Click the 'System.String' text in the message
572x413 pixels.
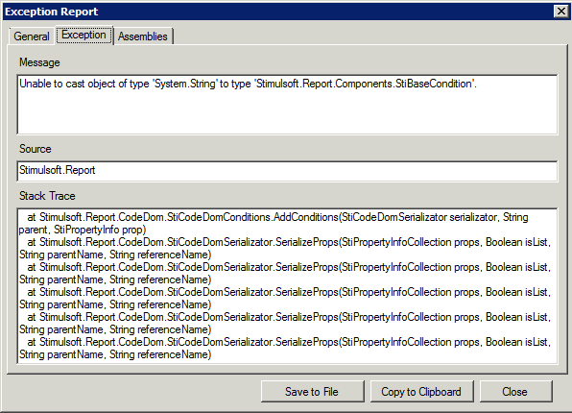point(185,84)
